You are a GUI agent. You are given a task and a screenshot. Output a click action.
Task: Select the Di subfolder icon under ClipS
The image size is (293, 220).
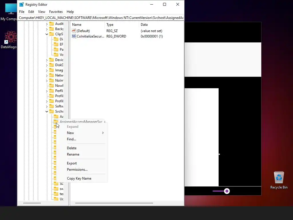point(56,39)
